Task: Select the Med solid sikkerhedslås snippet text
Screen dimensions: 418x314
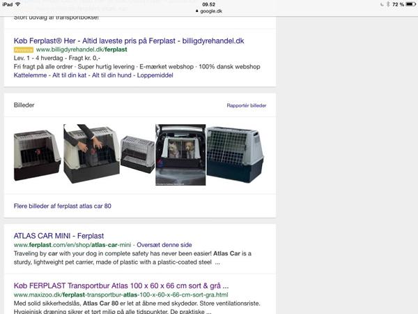Action: click(137, 307)
